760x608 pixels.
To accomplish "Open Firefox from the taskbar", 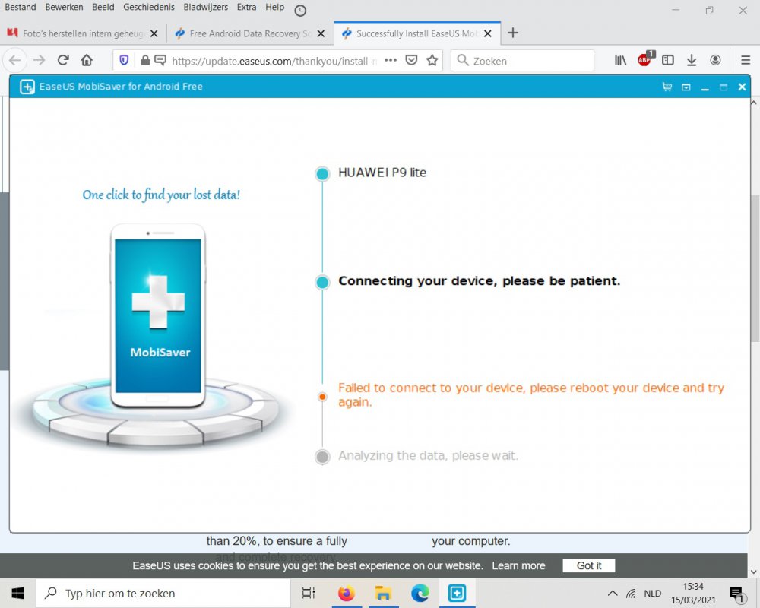I will click(x=346, y=593).
